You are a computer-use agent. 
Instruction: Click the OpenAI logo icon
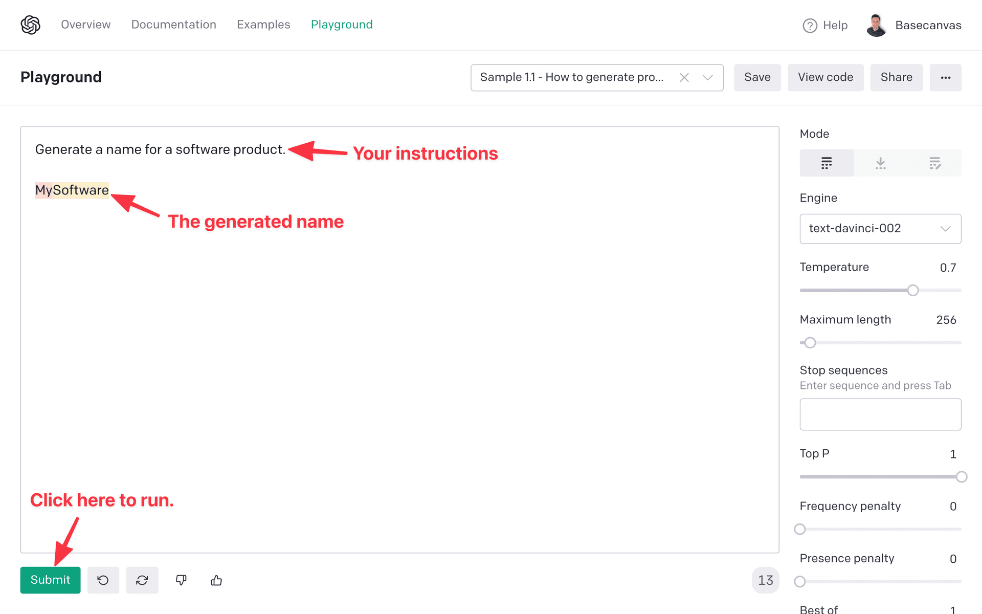point(30,25)
